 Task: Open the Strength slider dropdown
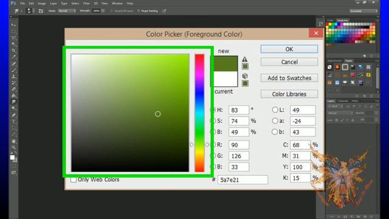click(x=103, y=11)
